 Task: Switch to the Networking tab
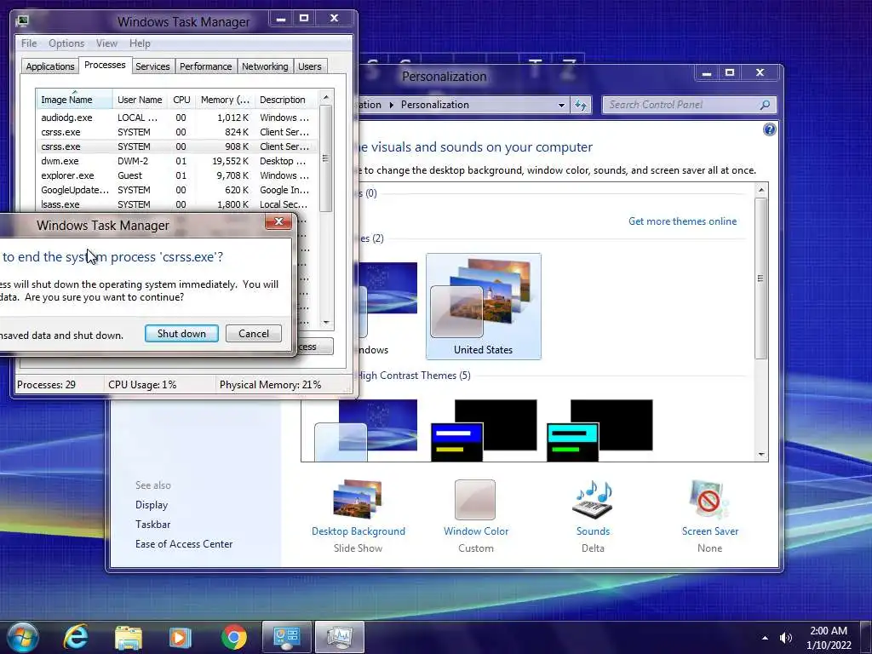[265, 66]
